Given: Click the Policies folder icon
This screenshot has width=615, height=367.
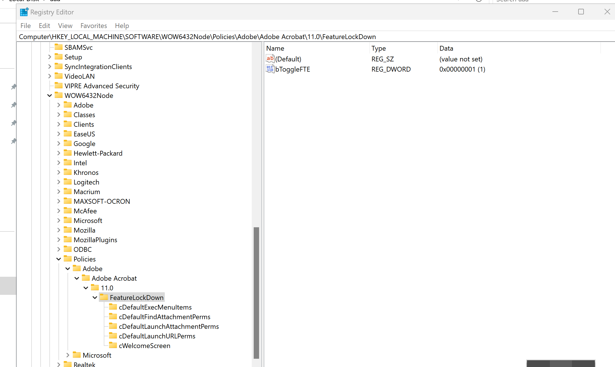Looking at the screenshot, I should click(68, 259).
